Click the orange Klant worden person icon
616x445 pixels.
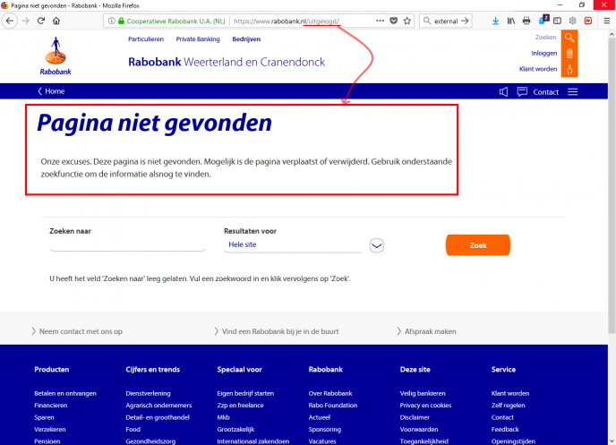coord(569,70)
